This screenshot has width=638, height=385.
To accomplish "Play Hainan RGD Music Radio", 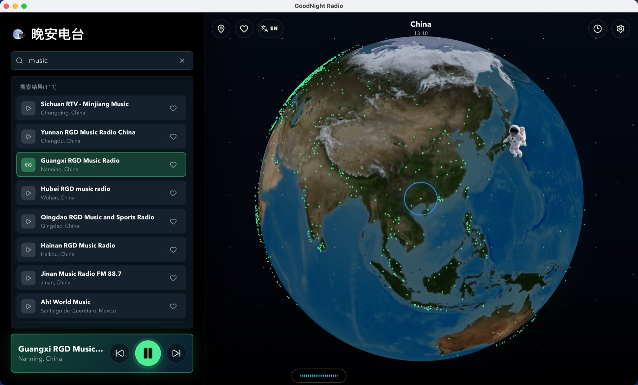I will 28,250.
